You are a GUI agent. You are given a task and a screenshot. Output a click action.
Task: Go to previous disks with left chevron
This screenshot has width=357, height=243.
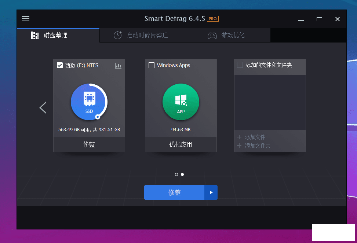(x=43, y=107)
